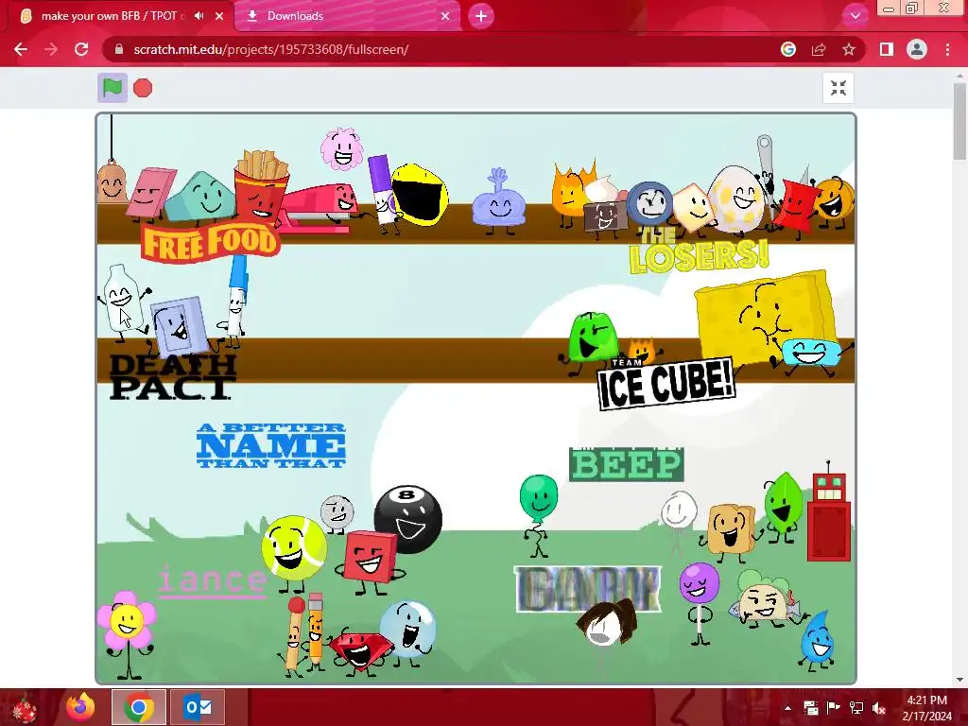Click the TEAM ICE CUBE! logo

coord(666,384)
